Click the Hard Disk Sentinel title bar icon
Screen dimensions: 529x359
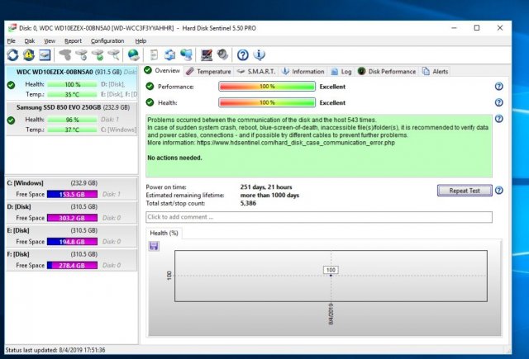[12, 27]
